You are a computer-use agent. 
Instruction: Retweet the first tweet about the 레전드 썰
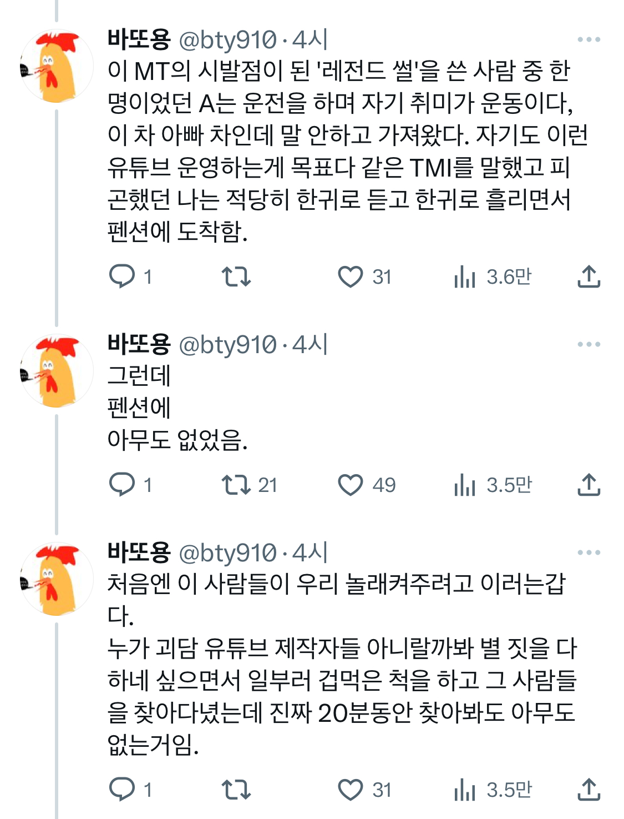click(x=236, y=276)
